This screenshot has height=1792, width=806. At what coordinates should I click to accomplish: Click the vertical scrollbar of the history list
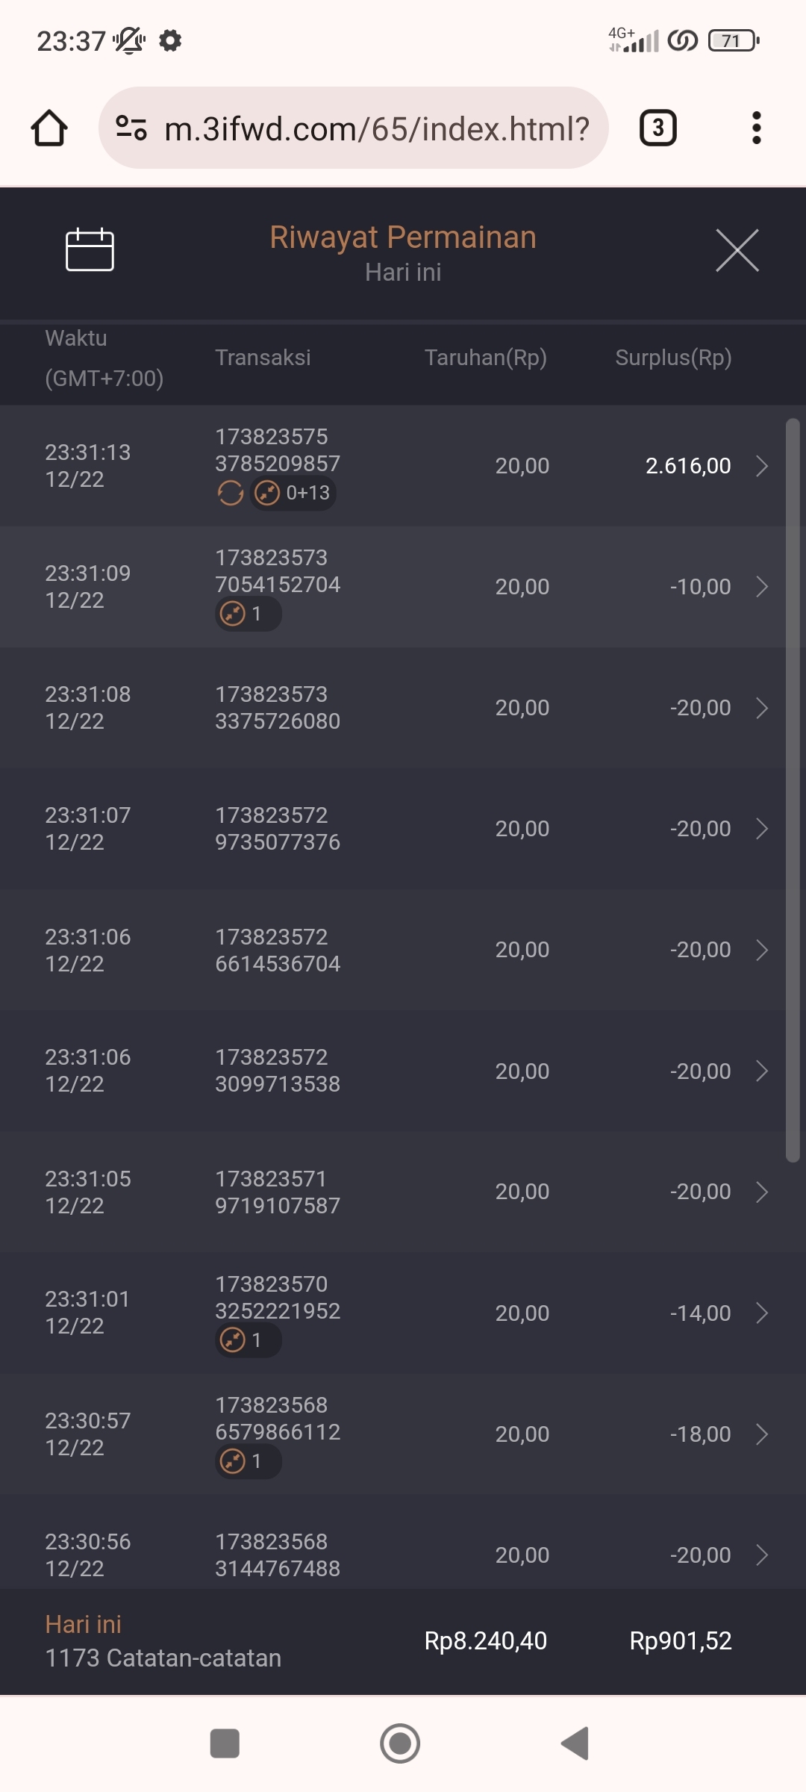(793, 790)
